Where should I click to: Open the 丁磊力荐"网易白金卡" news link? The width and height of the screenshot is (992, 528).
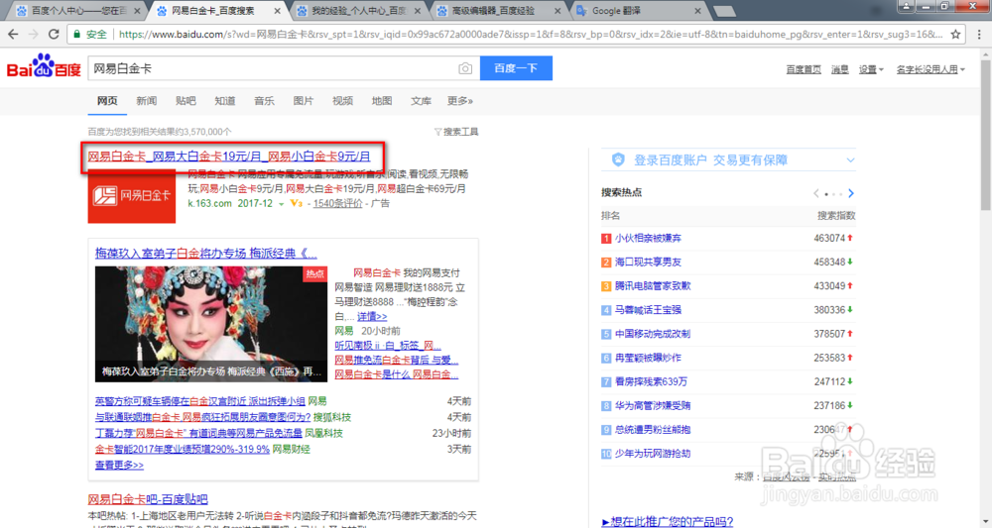click(198, 433)
